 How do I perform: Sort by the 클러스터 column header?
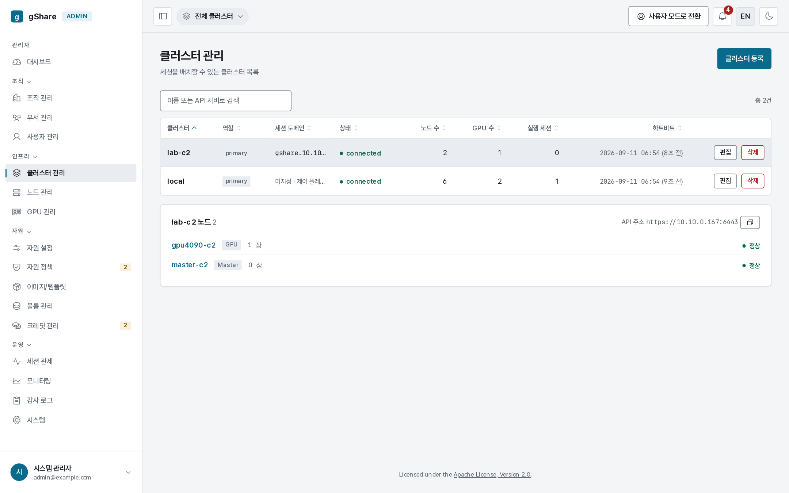182,128
